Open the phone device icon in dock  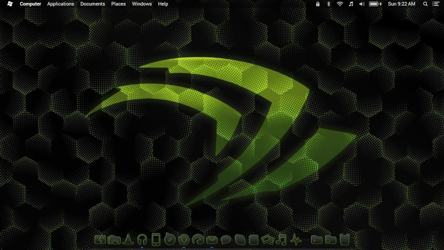tap(156, 240)
